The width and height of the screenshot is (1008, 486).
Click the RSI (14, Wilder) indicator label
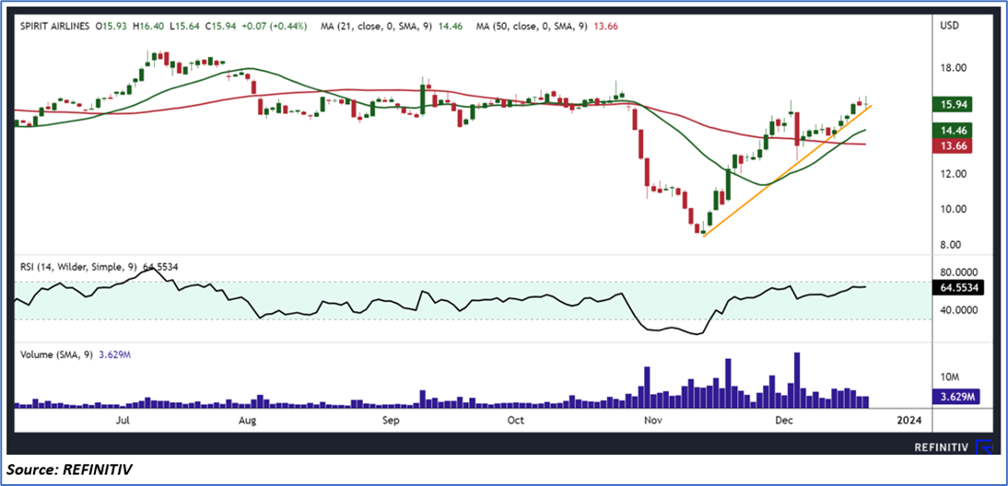click(97, 266)
